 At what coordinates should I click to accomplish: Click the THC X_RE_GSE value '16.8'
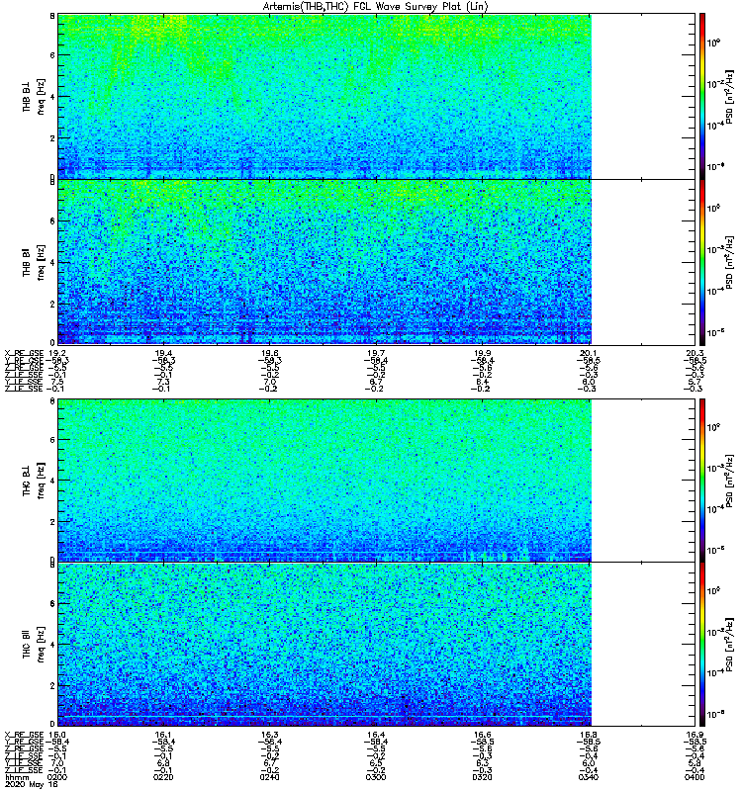[x=589, y=735]
